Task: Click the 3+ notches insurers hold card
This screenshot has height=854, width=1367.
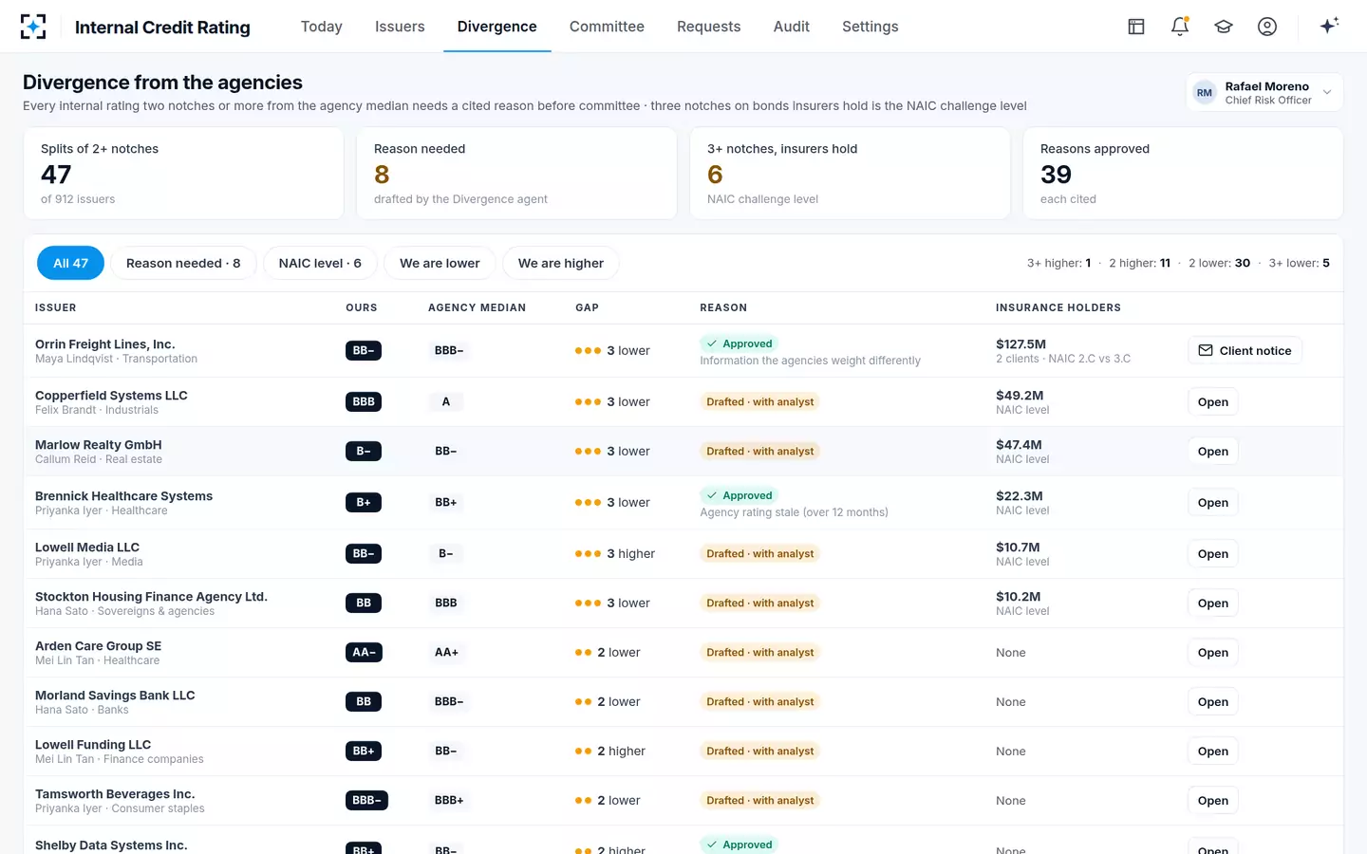Action: (x=850, y=174)
